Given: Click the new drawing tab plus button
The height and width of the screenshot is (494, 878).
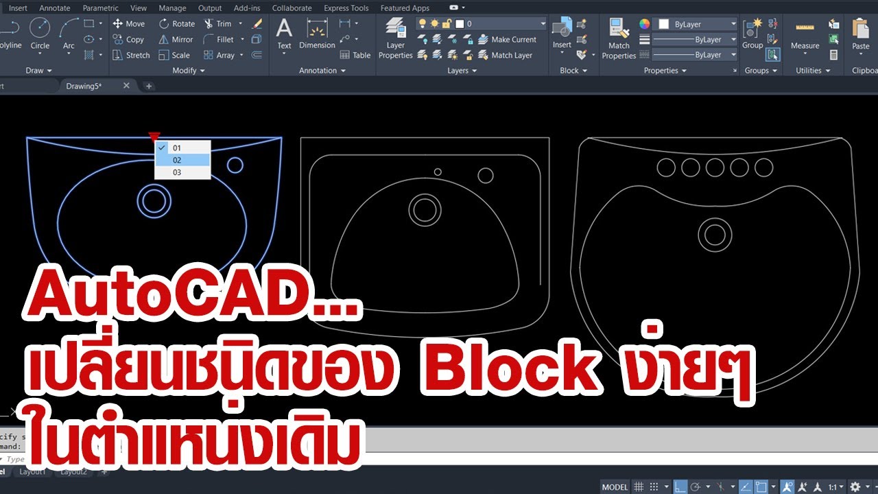Looking at the screenshot, I should 149,86.
